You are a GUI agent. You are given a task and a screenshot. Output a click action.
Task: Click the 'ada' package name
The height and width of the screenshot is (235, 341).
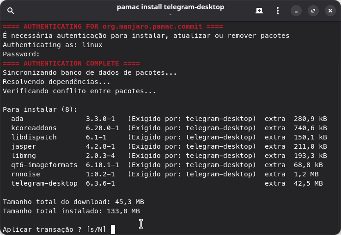point(17,119)
